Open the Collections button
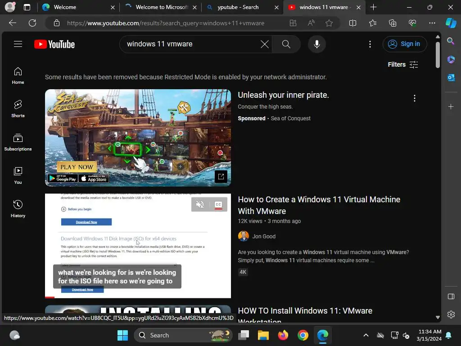 click(393, 23)
